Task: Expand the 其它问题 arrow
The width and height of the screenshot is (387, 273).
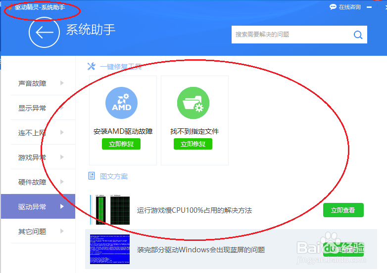Action: [62, 231]
